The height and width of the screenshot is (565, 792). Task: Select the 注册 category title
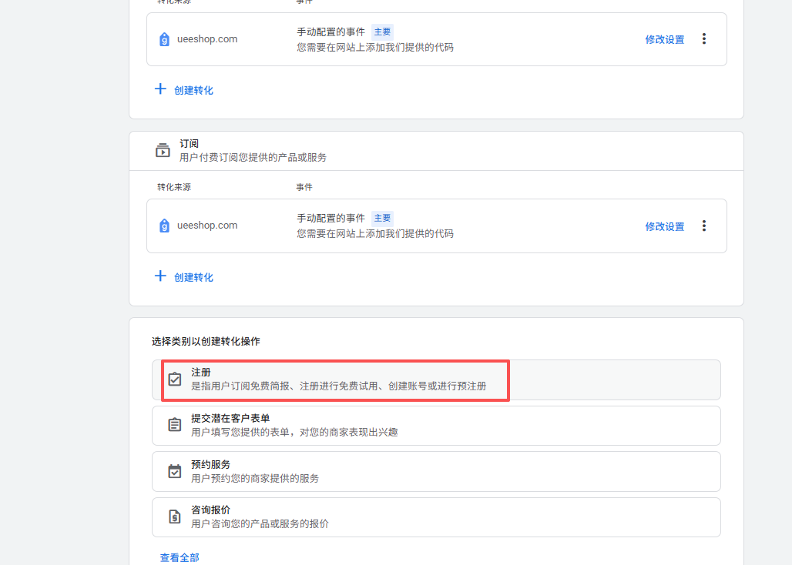pos(200,372)
